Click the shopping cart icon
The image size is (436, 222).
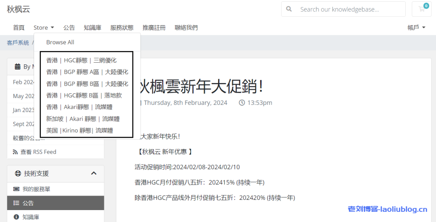pyautogui.click(x=422, y=9)
